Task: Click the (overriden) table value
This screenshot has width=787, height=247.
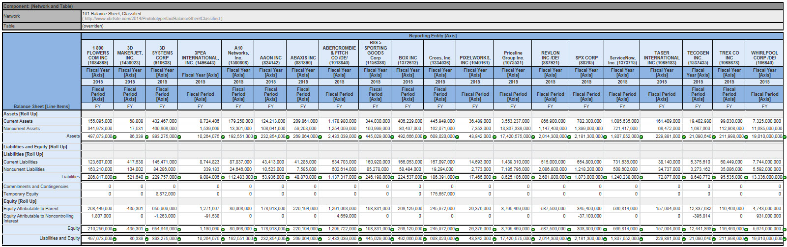Action: (x=93, y=26)
